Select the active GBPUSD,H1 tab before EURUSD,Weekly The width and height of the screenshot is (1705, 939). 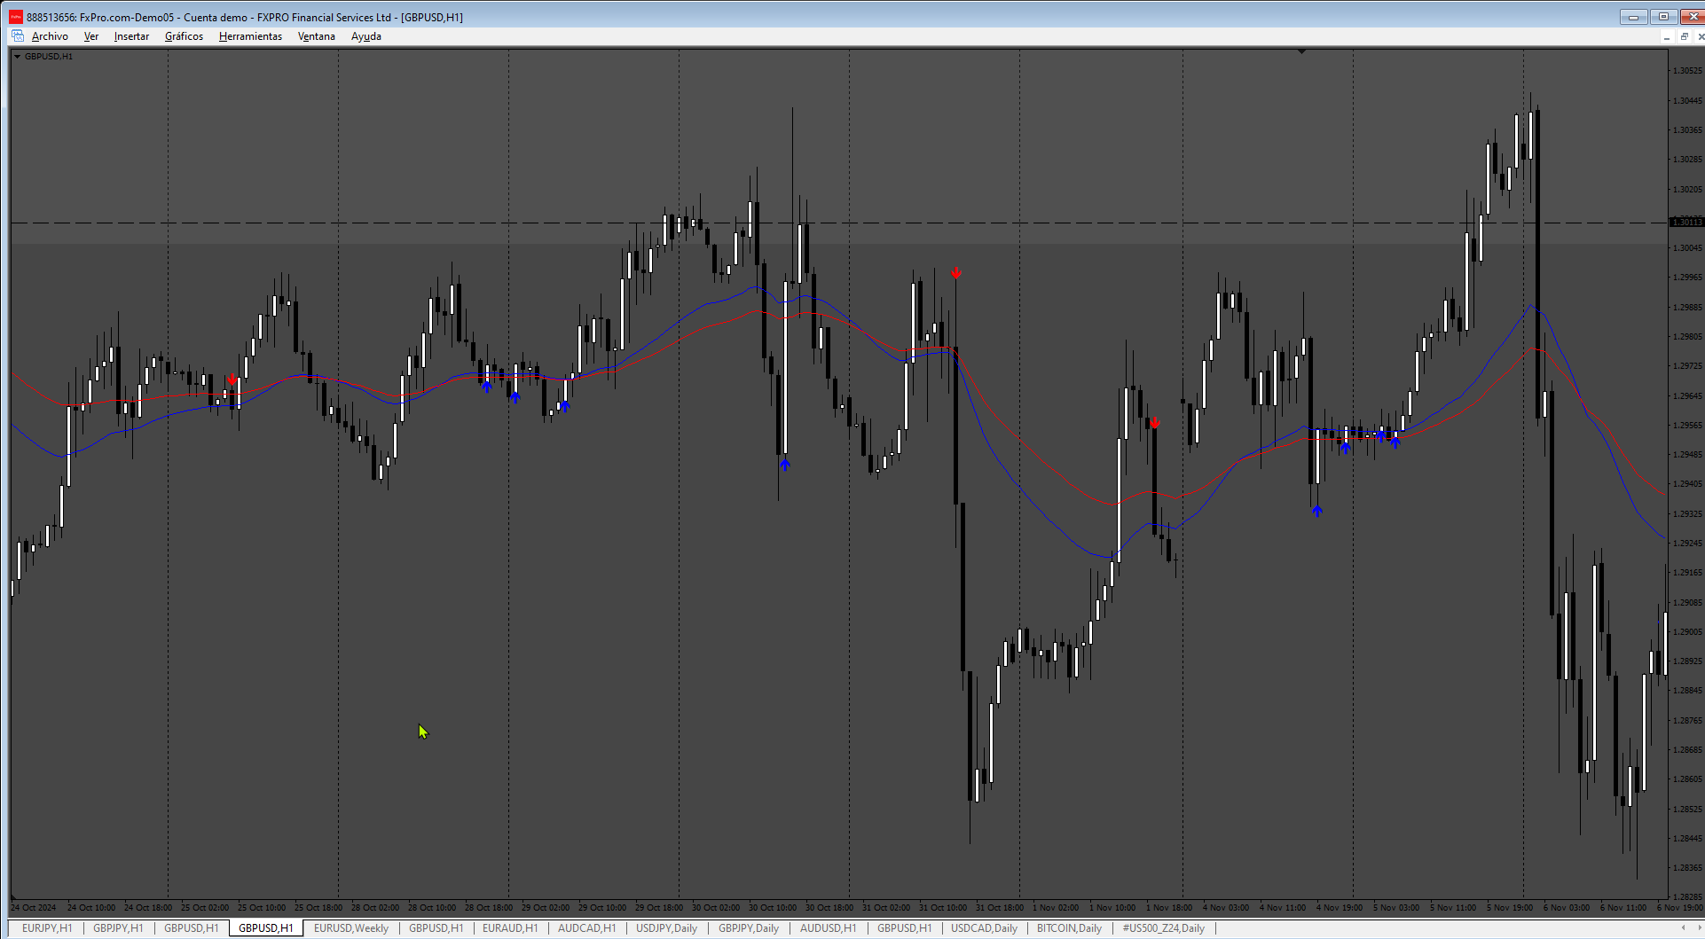coord(266,928)
